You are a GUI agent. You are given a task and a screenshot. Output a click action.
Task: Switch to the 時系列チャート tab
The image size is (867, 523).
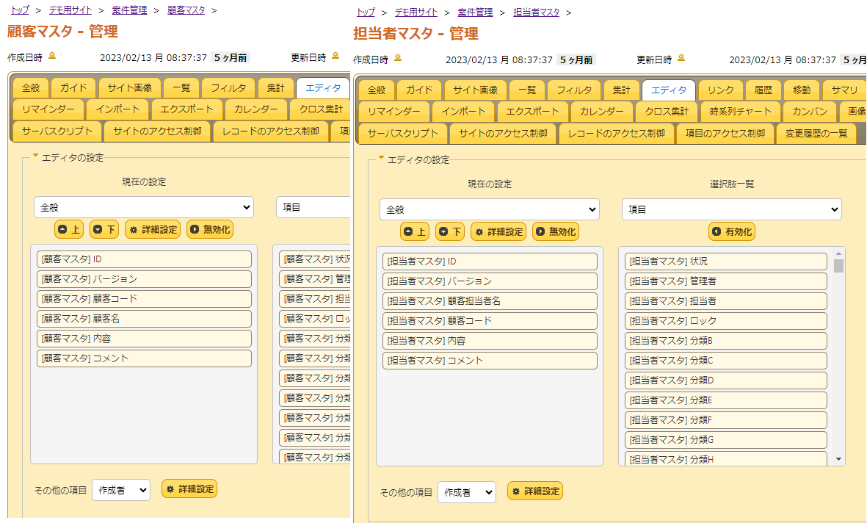(741, 112)
